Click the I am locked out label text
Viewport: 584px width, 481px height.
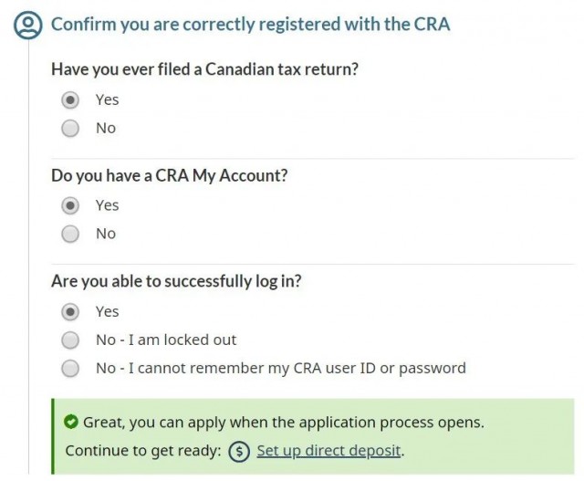pyautogui.click(x=182, y=340)
